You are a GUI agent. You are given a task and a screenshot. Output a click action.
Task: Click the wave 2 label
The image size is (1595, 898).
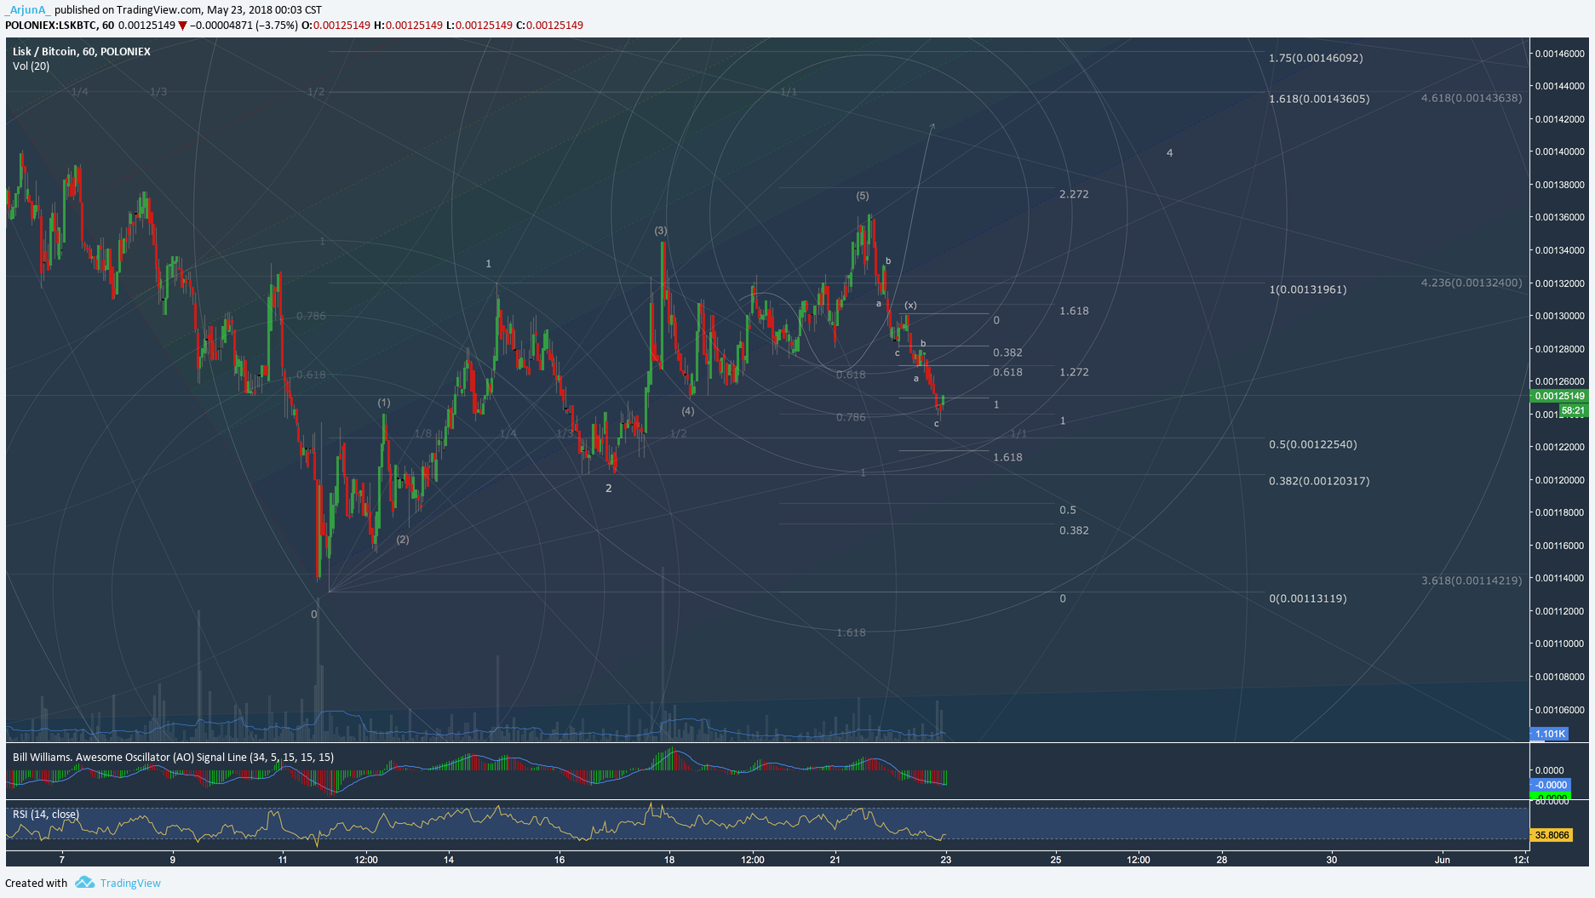608,489
